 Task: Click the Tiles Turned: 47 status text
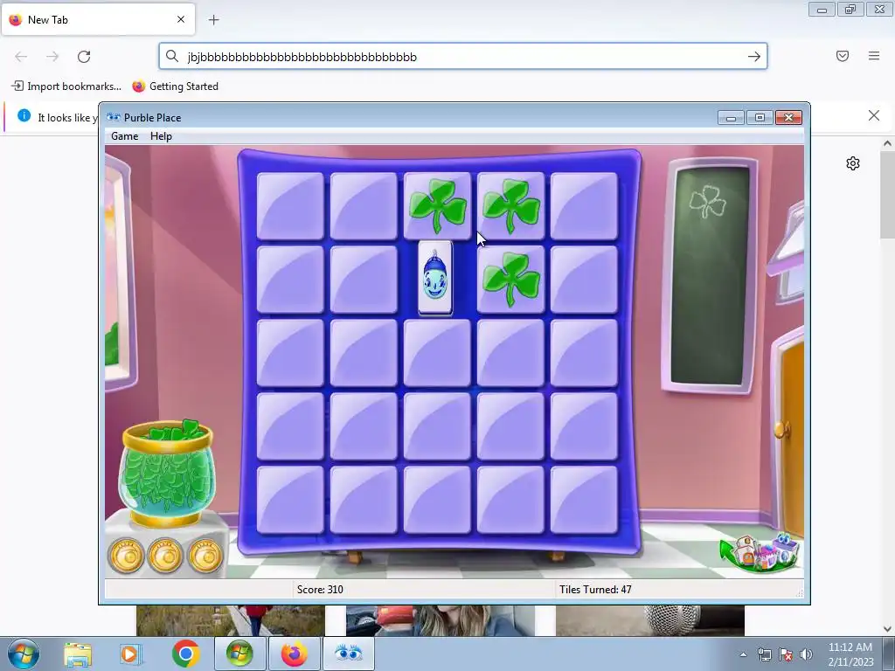click(595, 590)
